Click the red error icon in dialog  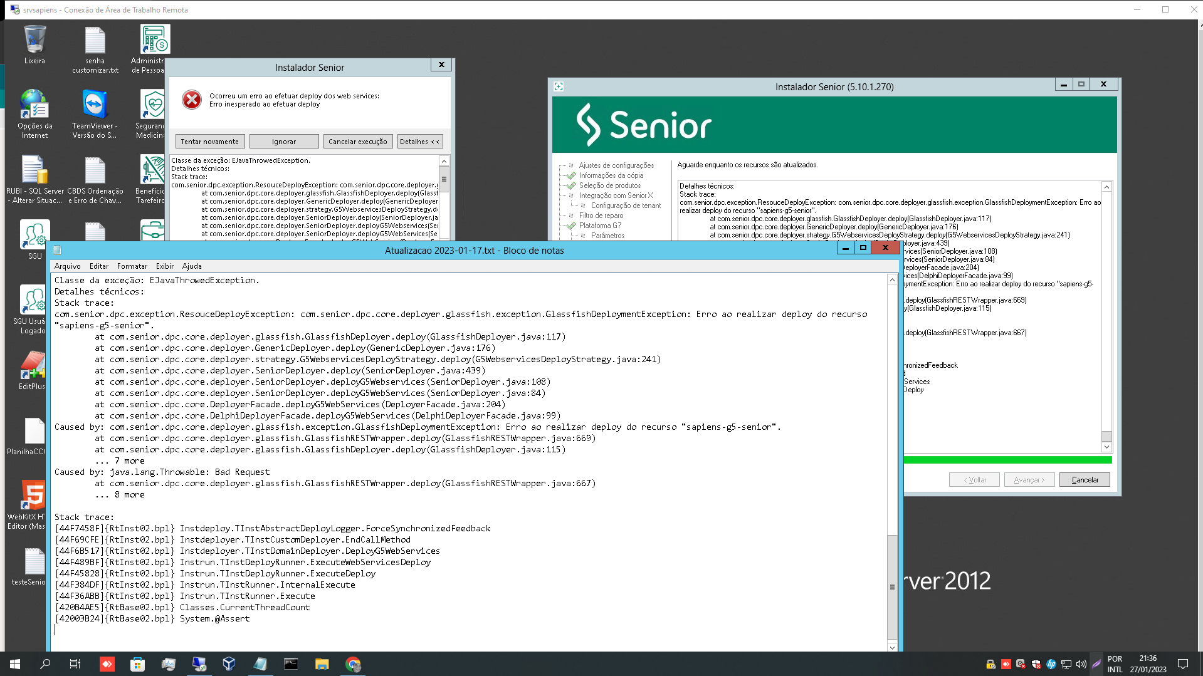click(x=191, y=100)
